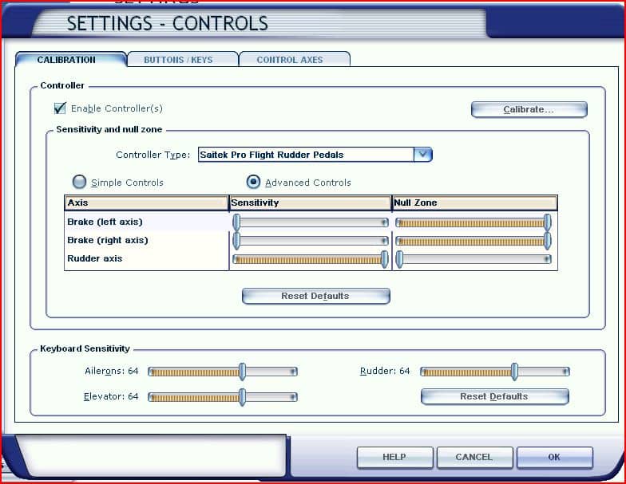Select the Calibration tab

[x=66, y=60]
